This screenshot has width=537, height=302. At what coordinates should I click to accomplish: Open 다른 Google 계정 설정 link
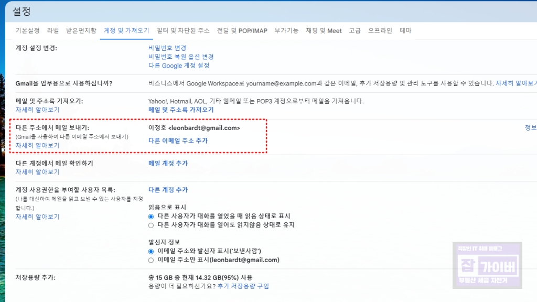pyautogui.click(x=179, y=66)
